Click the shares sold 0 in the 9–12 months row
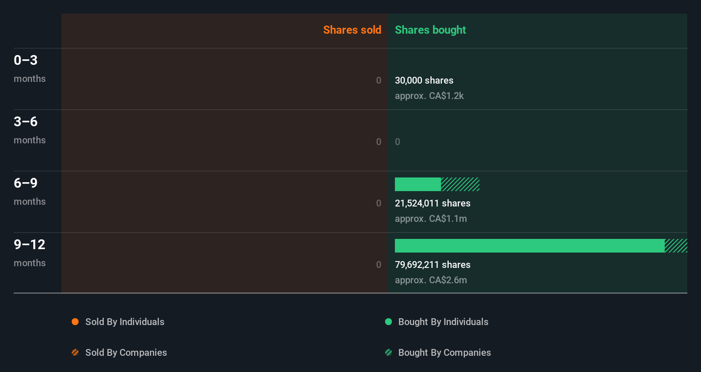 point(379,264)
